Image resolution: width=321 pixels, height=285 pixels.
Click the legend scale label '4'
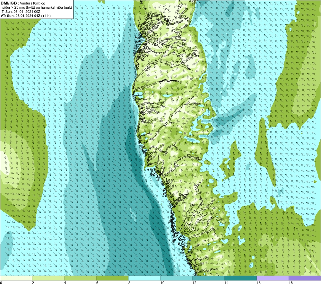(65, 283)
